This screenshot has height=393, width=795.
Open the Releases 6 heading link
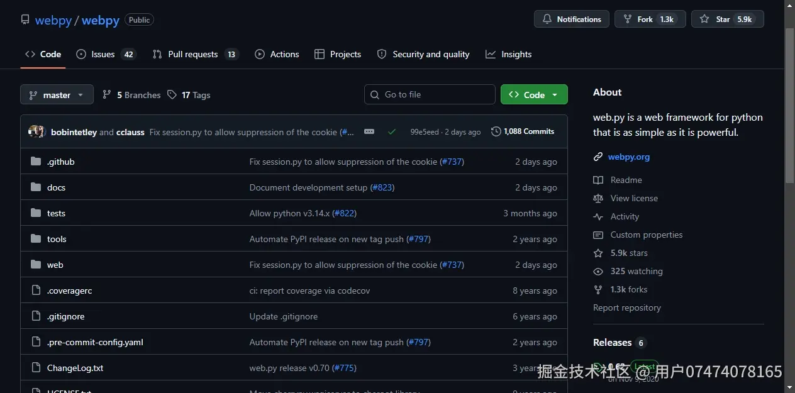tap(620, 343)
